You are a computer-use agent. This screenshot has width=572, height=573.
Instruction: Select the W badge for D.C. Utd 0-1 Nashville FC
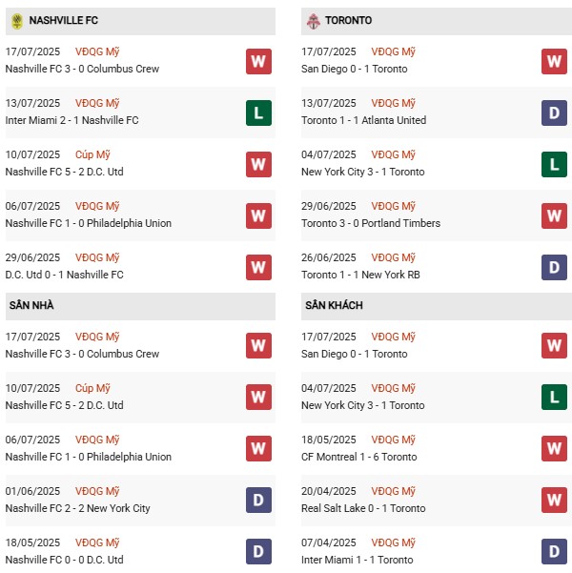(258, 267)
